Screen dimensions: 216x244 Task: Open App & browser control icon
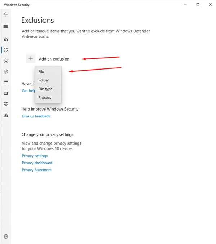pos(6,83)
